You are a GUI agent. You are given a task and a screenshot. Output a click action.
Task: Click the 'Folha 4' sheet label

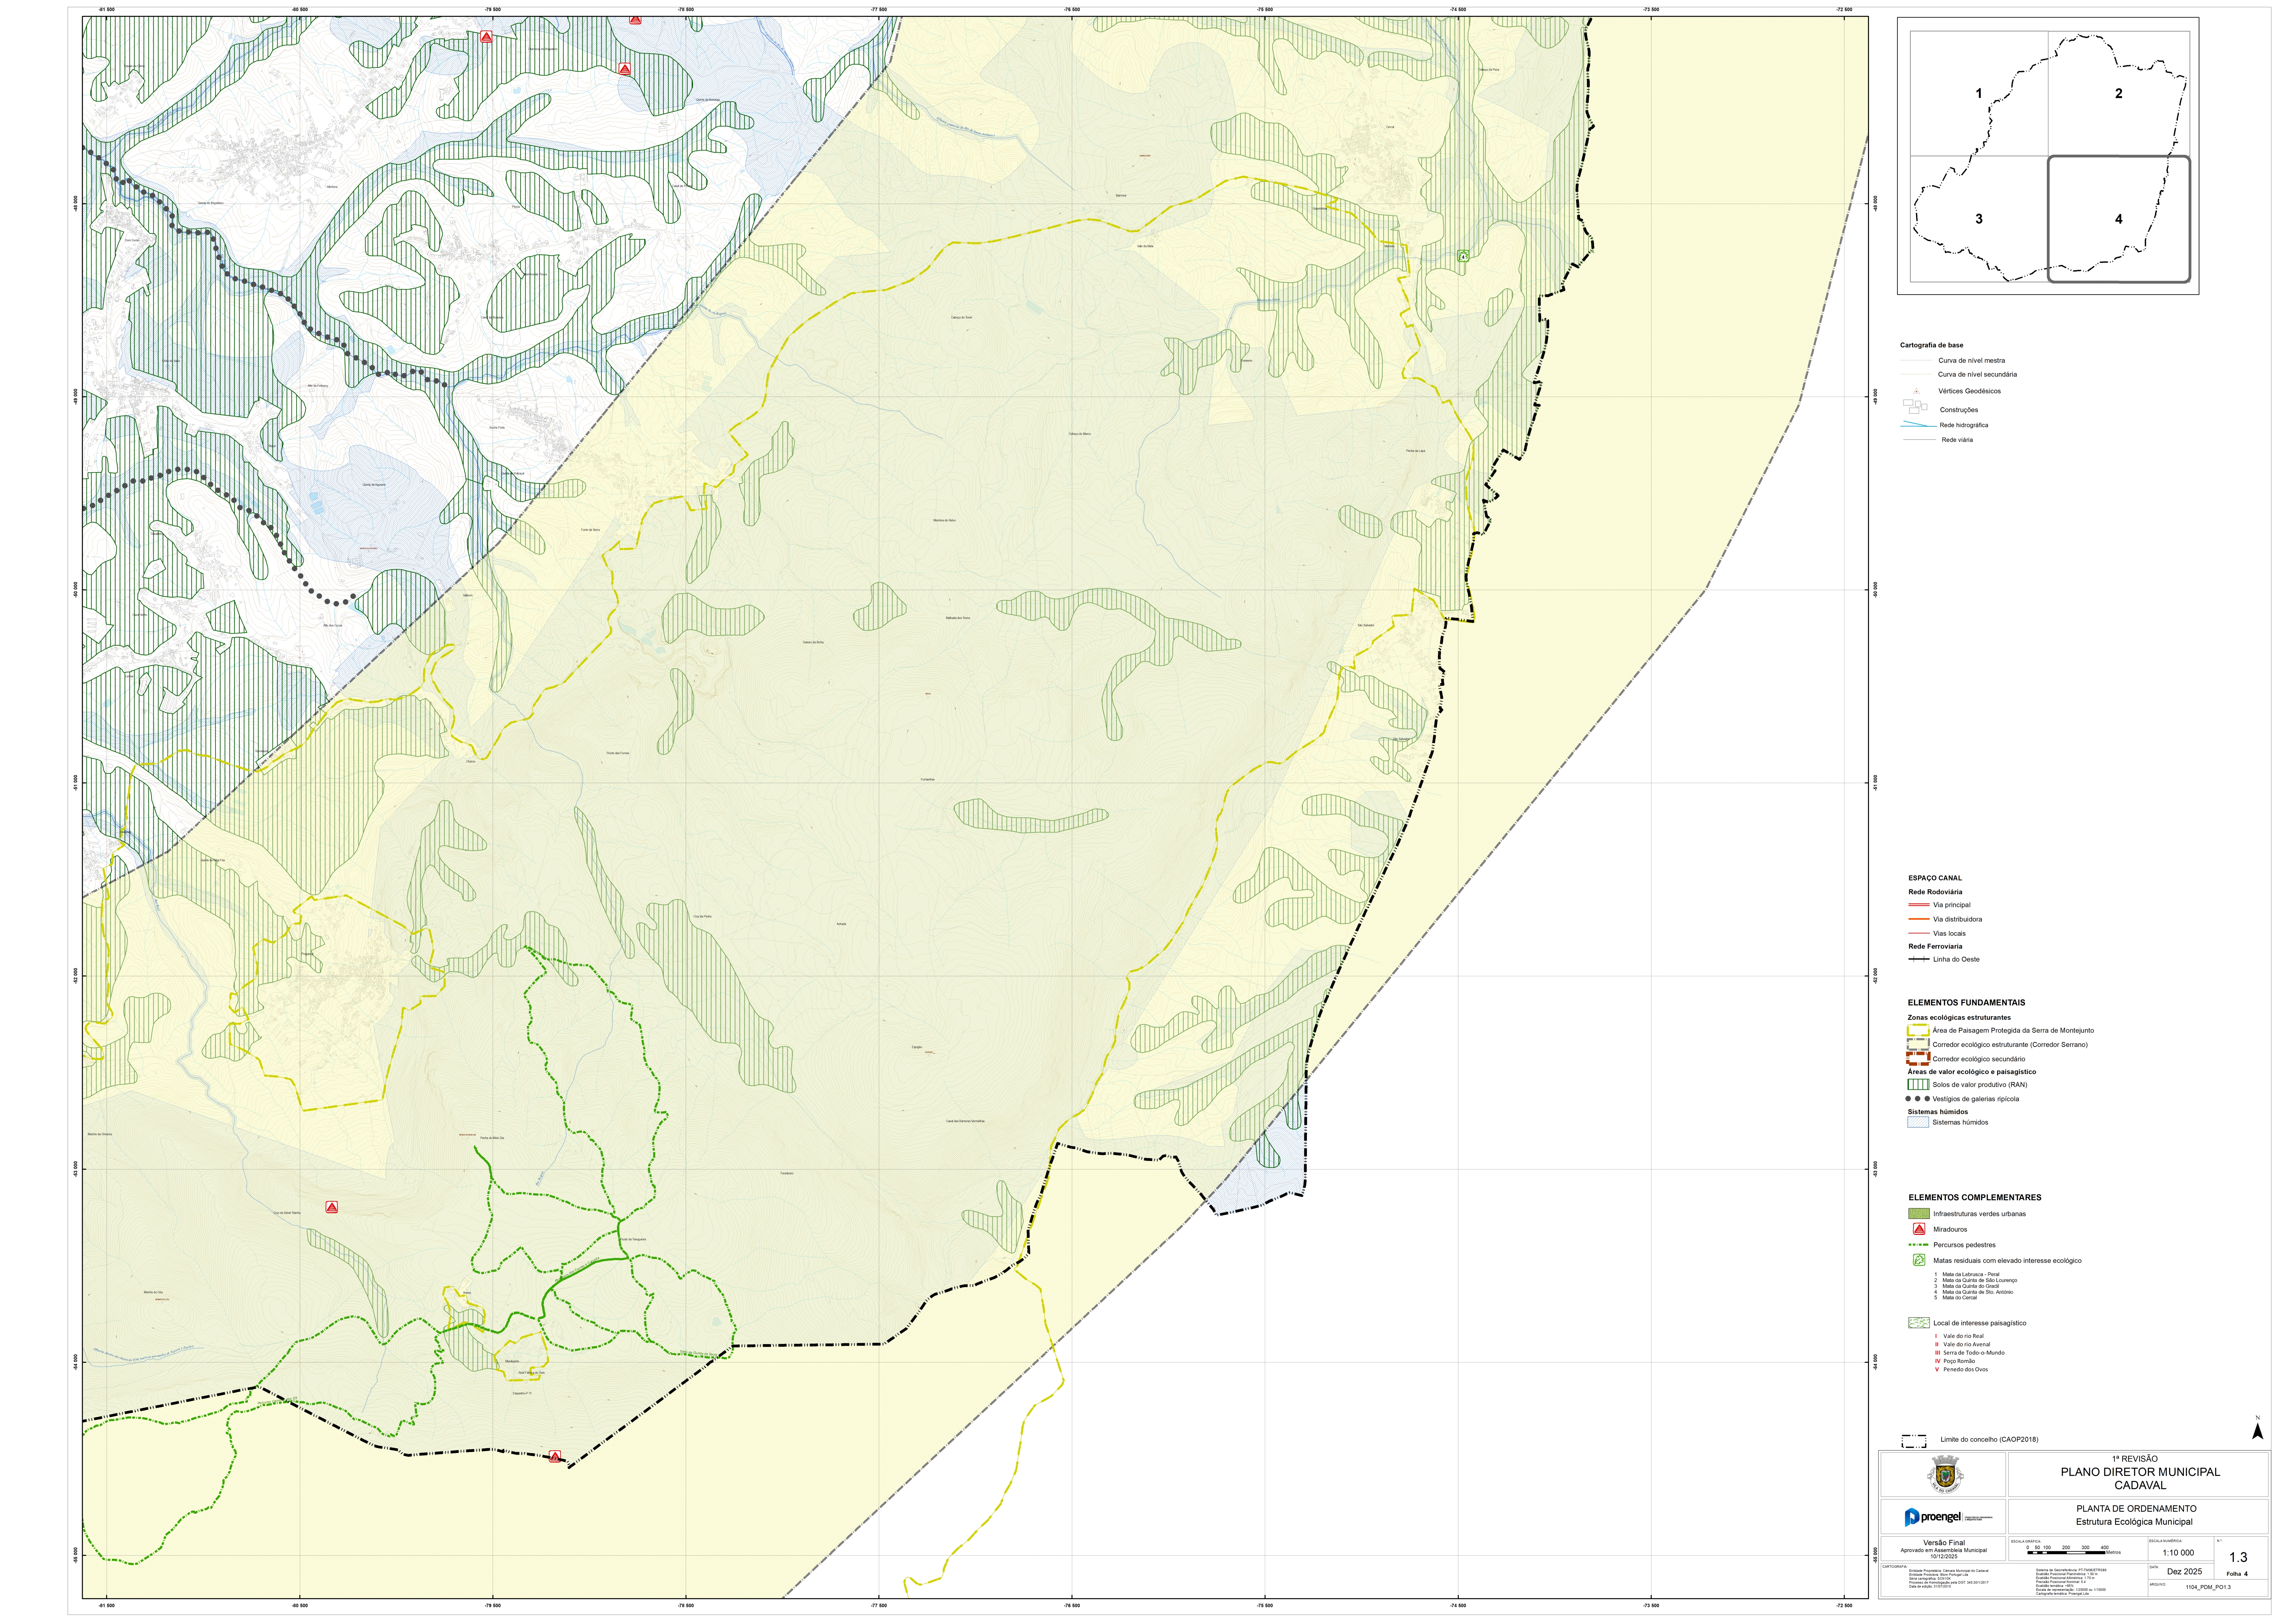tap(2237, 1574)
